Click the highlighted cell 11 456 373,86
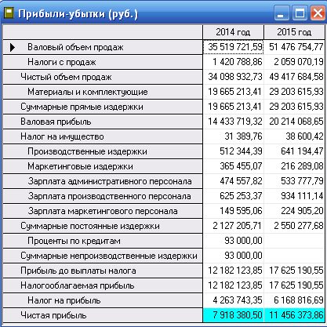 [x=294, y=315]
